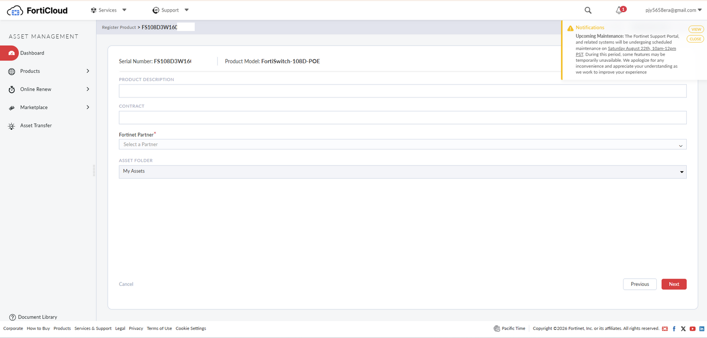Screen dimensions: 707x338
Task: Open the Terms of Use footer link
Action: point(159,328)
